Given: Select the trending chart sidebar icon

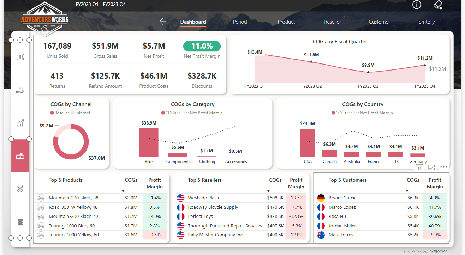Looking at the screenshot, I should (20, 123).
